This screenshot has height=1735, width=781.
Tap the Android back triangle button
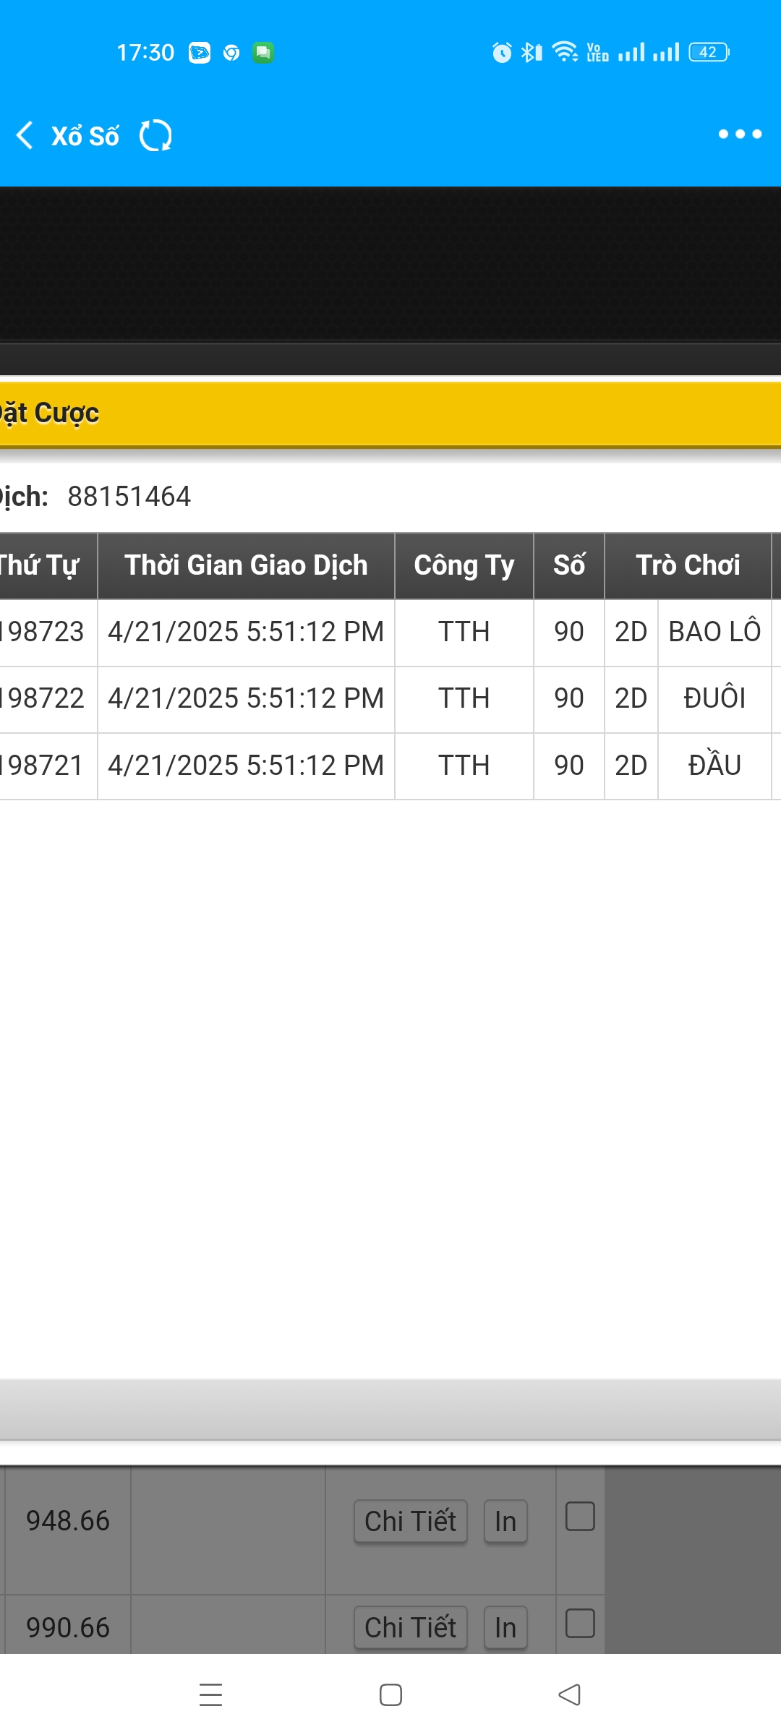[570, 1695]
